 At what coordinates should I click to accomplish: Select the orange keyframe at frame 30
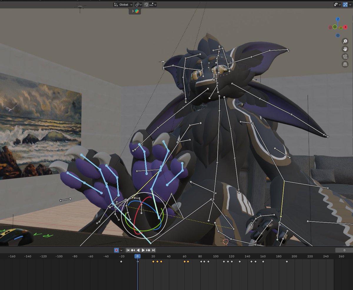tap(161, 261)
